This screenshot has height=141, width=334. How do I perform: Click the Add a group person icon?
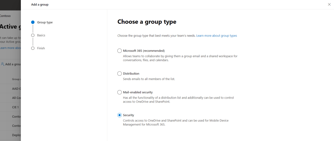(3, 64)
